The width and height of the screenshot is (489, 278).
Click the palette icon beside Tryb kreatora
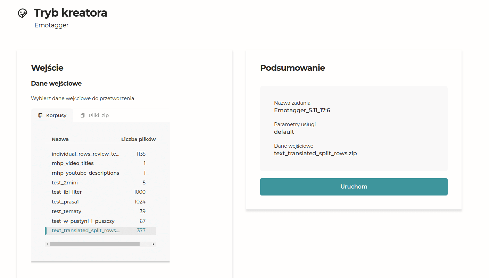[23, 13]
